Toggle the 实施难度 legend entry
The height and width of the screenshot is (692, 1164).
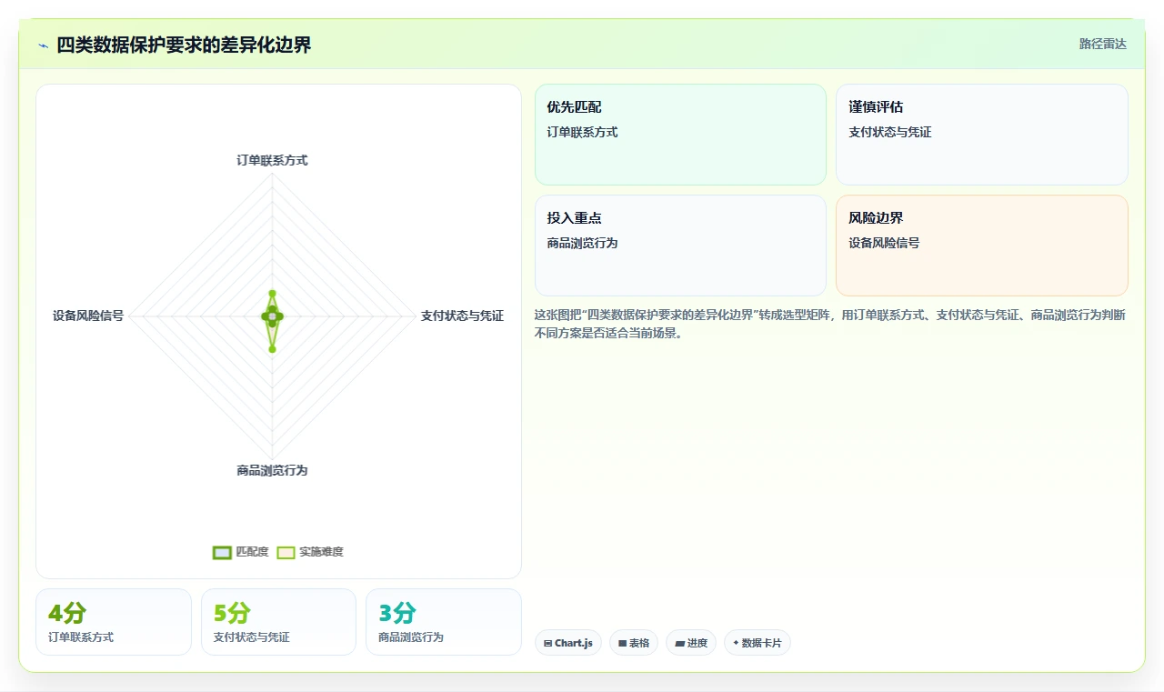tap(310, 552)
